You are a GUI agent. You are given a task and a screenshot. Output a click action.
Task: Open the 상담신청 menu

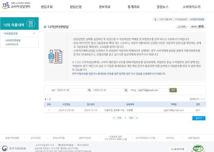coord(76,7)
